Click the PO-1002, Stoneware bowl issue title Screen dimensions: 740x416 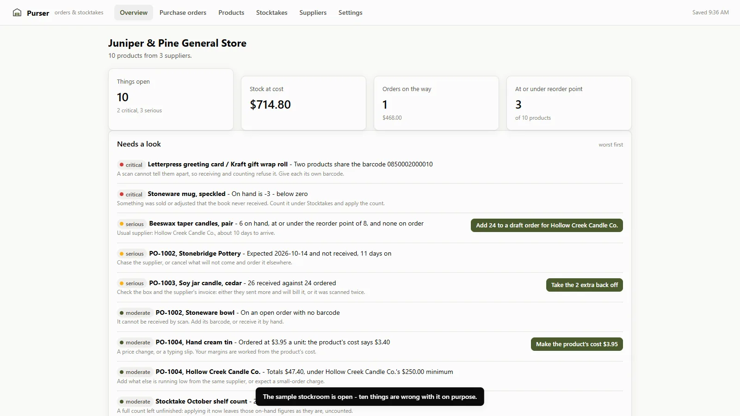pyautogui.click(x=195, y=312)
